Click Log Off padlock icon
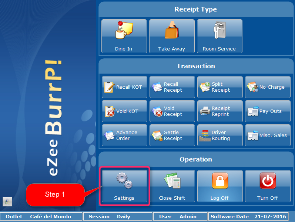This screenshot has height=222, width=295. [220, 181]
